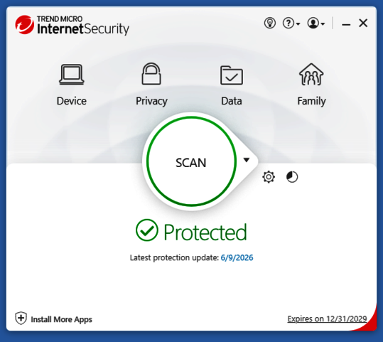383x342 pixels.
Task: Minimize the Internet Security window
Action: [x=346, y=24]
